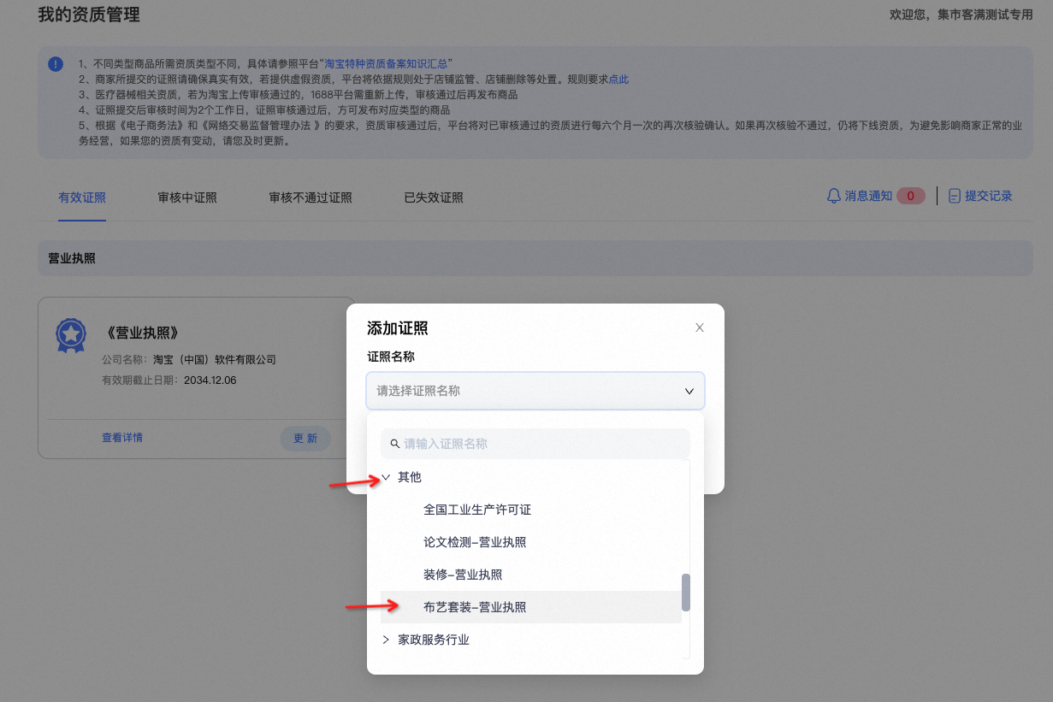The height and width of the screenshot is (702, 1053).
Task: Click 查看详情 on 营业执照 card
Action: point(122,438)
